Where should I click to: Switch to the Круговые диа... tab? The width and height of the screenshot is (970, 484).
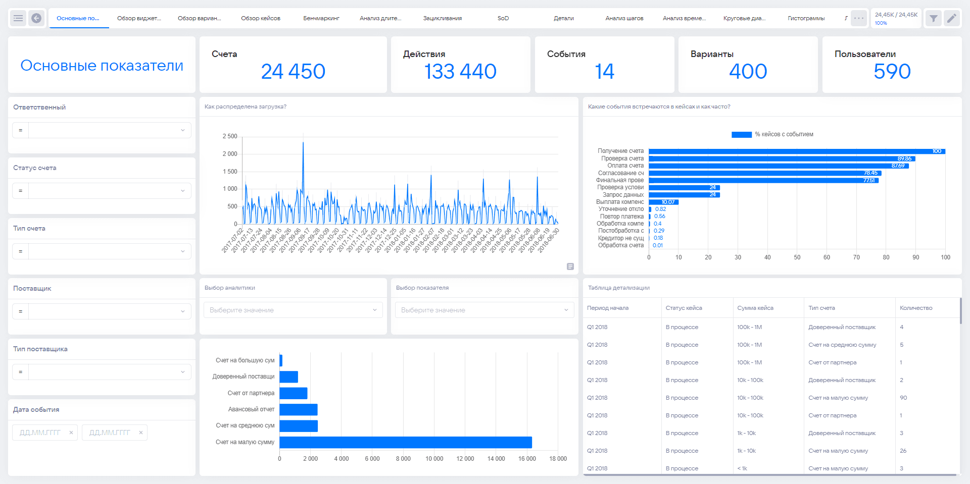745,18
